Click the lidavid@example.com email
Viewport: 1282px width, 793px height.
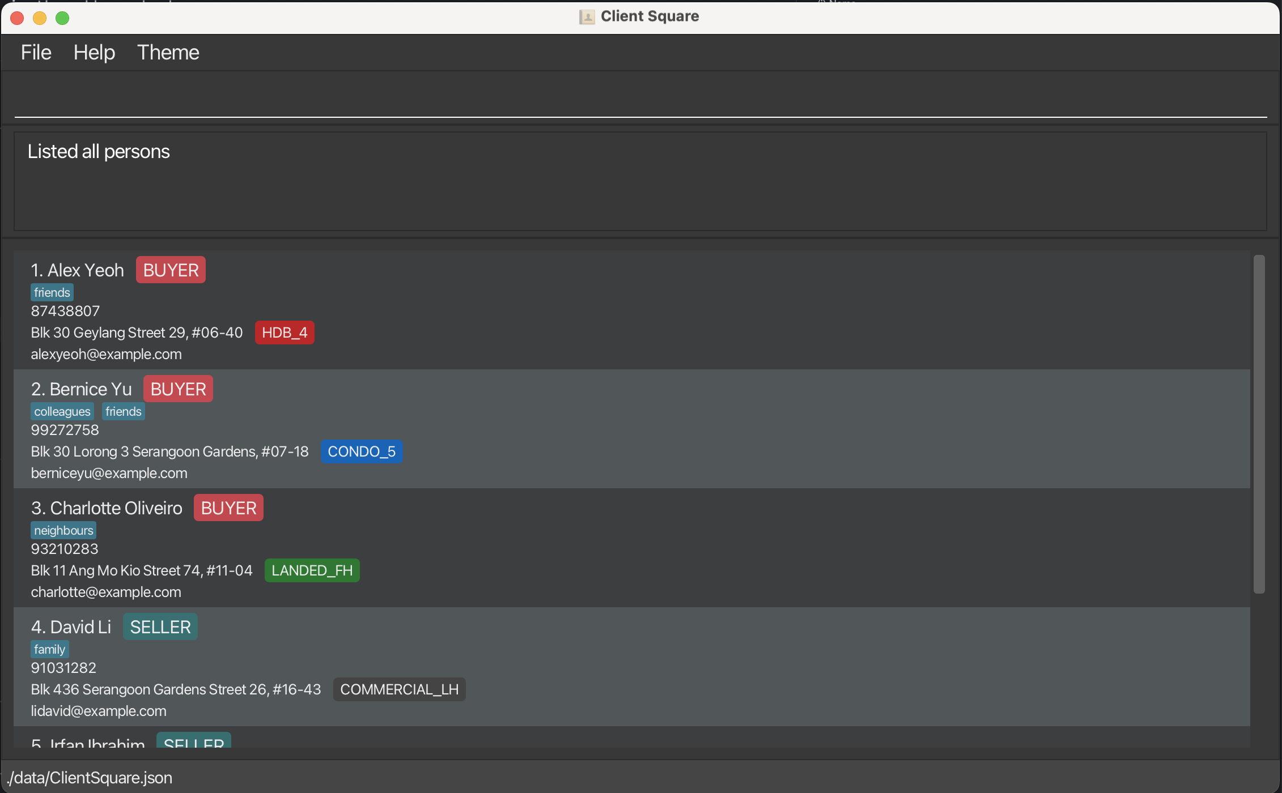click(x=99, y=711)
